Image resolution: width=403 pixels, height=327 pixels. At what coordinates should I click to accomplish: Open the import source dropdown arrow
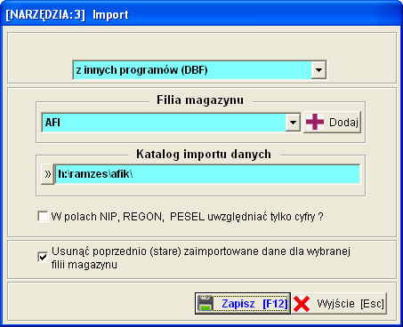(318, 70)
